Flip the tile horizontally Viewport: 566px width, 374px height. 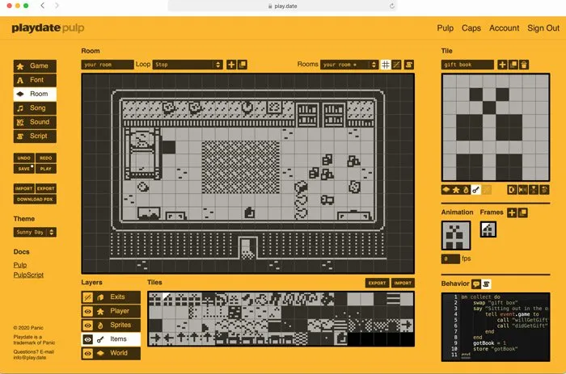click(x=522, y=189)
